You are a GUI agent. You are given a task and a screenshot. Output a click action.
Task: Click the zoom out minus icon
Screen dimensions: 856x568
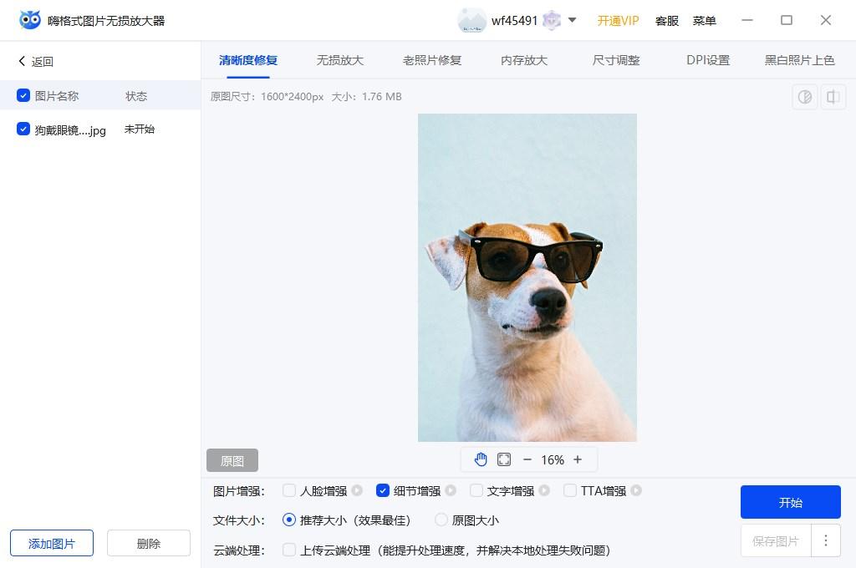point(528,459)
